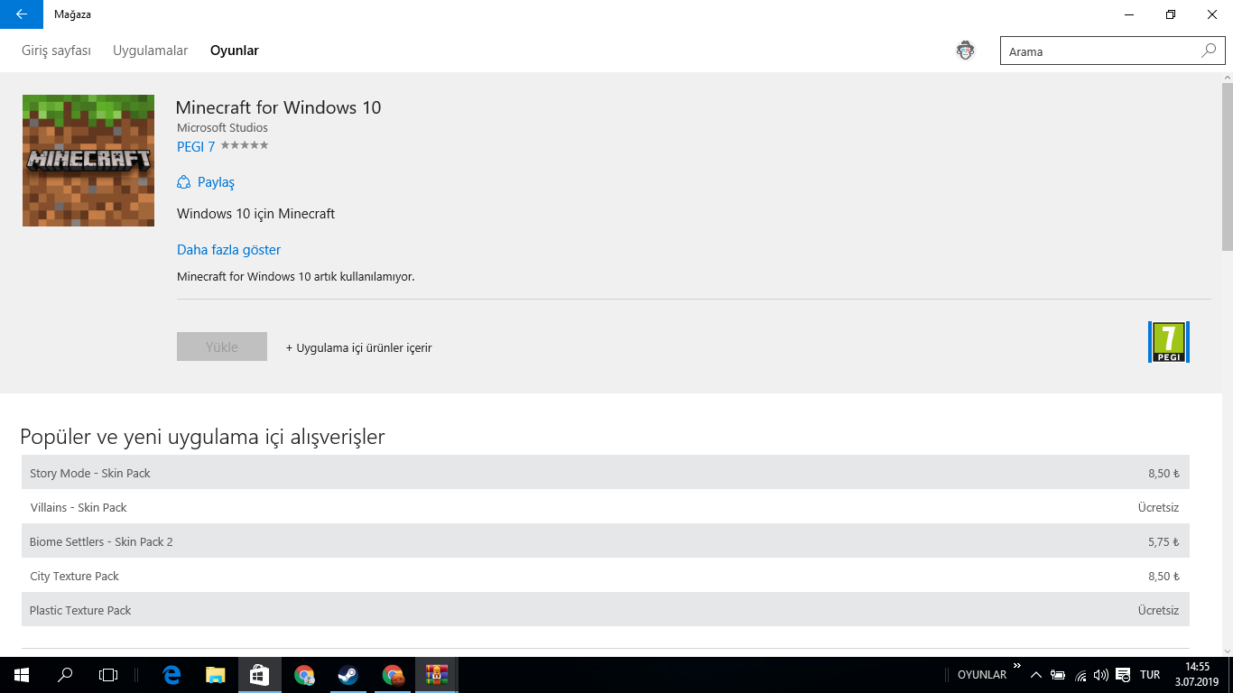Screen dimensions: 1233x693
Task: Open the Minecraft app tile image
Action: pyautogui.click(x=88, y=161)
